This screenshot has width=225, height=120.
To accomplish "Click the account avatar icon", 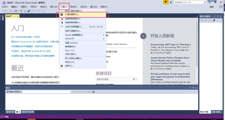I will tap(221, 7).
